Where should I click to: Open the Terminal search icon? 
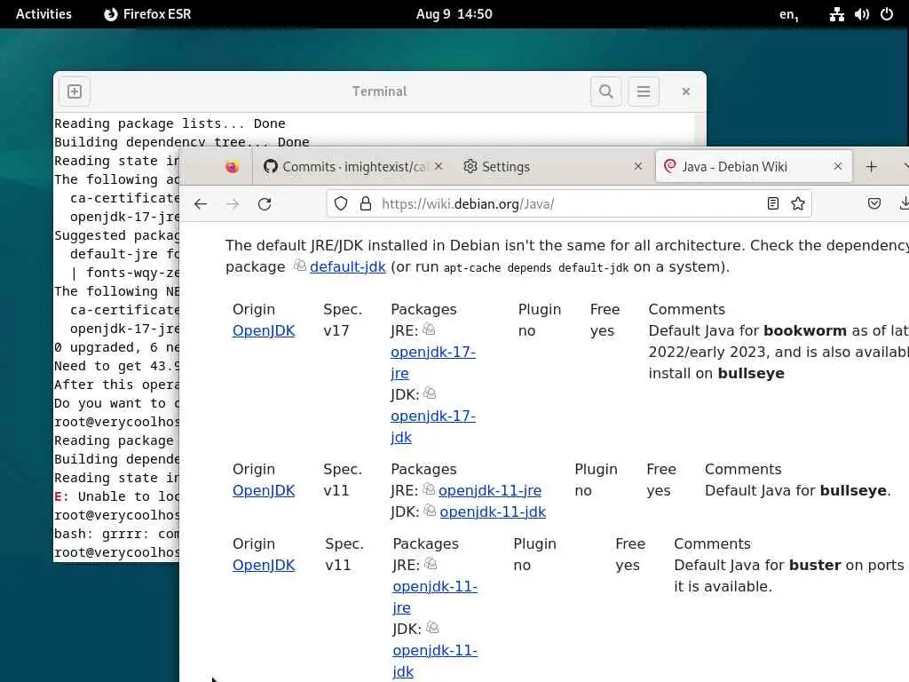pos(605,91)
